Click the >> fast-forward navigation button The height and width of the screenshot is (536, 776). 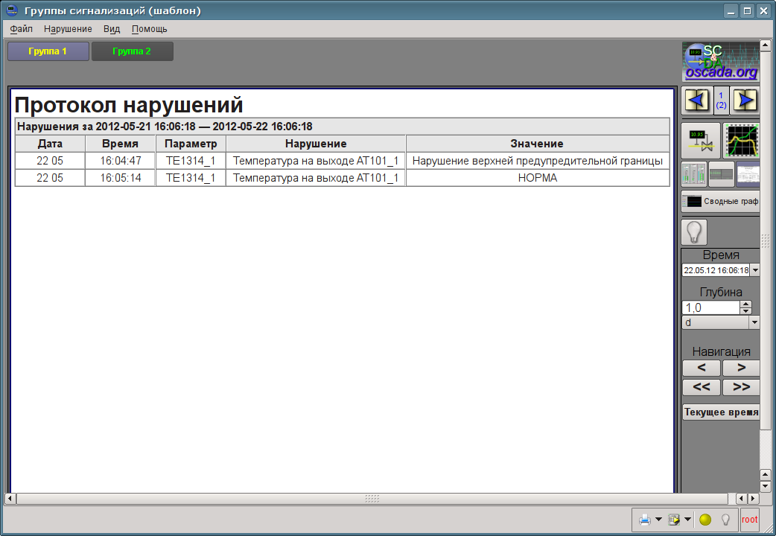point(741,387)
